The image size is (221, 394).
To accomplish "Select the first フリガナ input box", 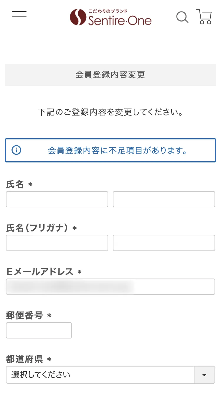I will point(57,243).
